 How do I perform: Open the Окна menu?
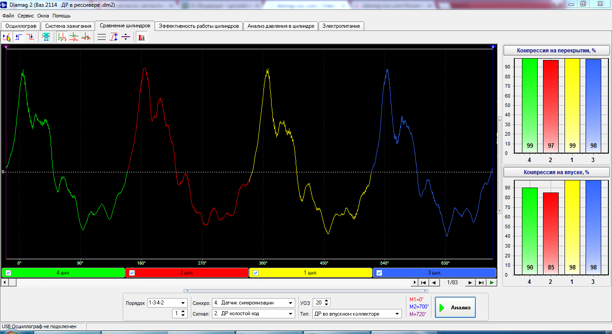43,16
